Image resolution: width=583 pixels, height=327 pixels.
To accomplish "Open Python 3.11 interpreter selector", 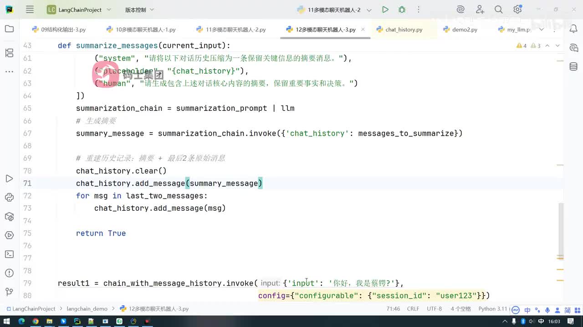I will click(x=493, y=309).
